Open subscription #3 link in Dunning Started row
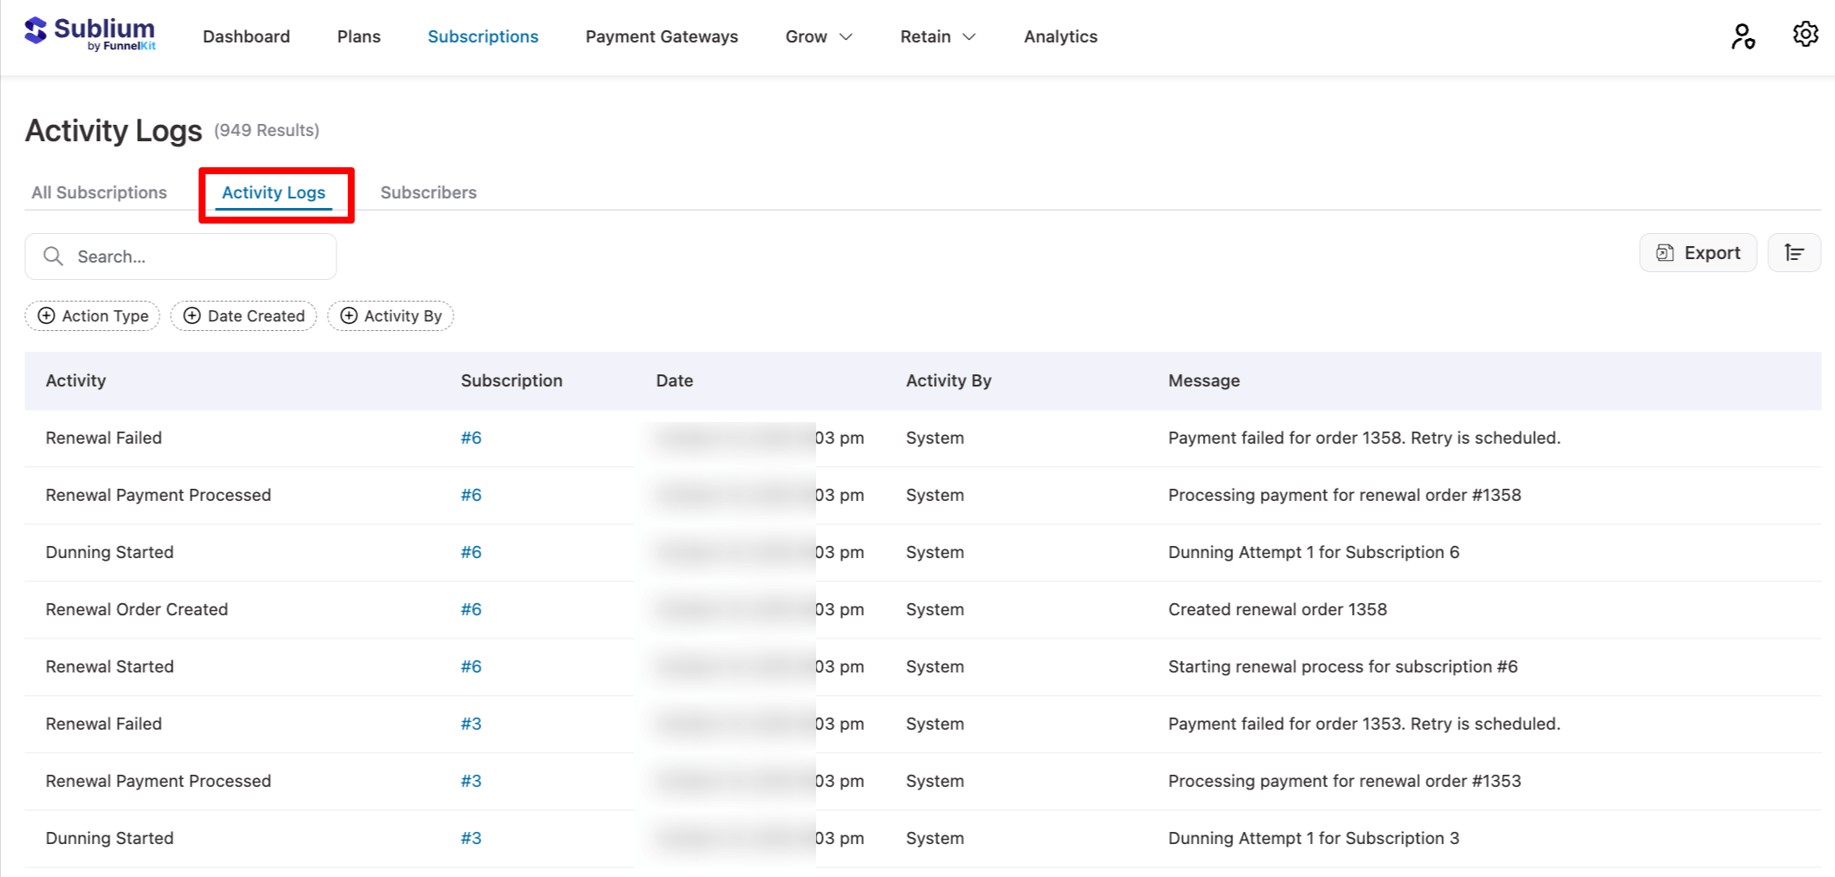This screenshot has height=877, width=1835. tap(471, 838)
